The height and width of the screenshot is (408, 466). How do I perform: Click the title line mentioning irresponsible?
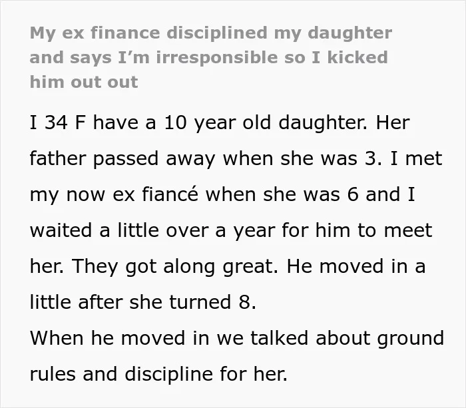(208, 57)
